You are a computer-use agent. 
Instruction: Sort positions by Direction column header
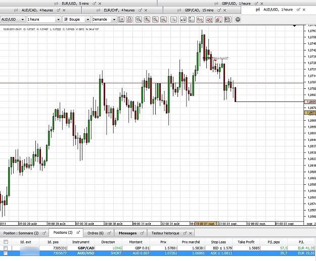click(108, 242)
